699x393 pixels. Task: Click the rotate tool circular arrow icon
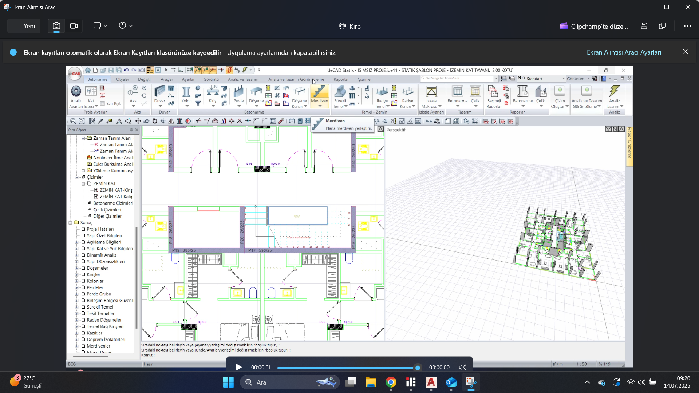tap(155, 121)
